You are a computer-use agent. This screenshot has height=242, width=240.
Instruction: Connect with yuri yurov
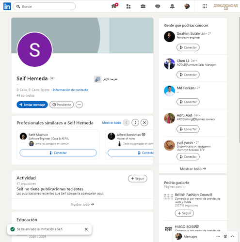tap(188, 157)
